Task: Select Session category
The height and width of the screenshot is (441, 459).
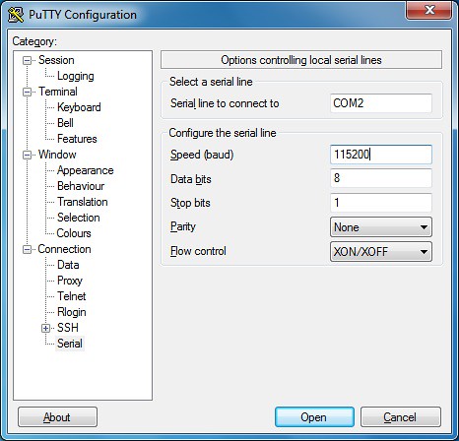Action: 56,60
